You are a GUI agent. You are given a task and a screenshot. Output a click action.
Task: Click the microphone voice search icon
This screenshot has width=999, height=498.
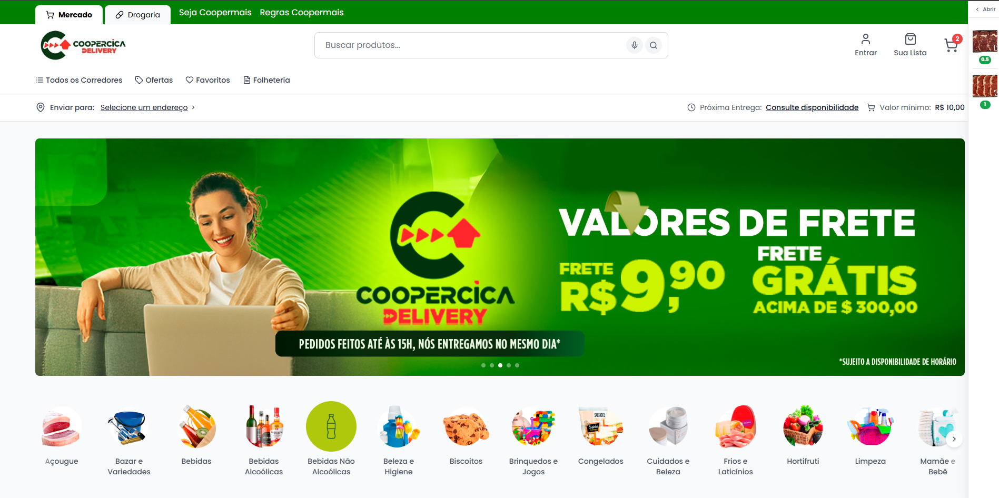[x=635, y=45]
